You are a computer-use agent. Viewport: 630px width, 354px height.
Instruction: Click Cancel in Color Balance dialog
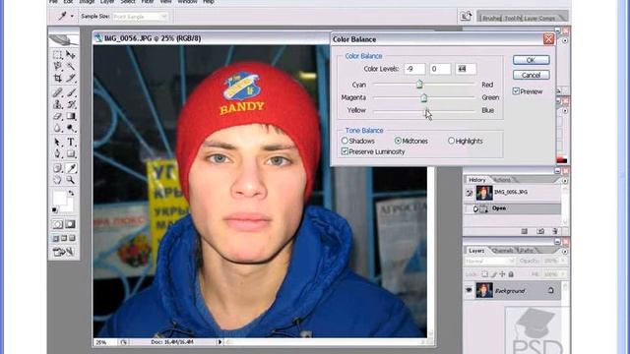click(x=531, y=75)
